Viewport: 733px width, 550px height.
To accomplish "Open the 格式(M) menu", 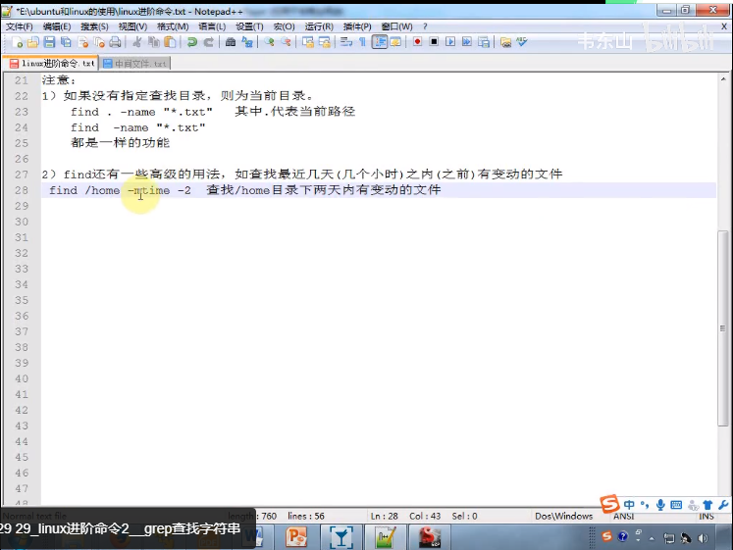I will click(x=173, y=26).
